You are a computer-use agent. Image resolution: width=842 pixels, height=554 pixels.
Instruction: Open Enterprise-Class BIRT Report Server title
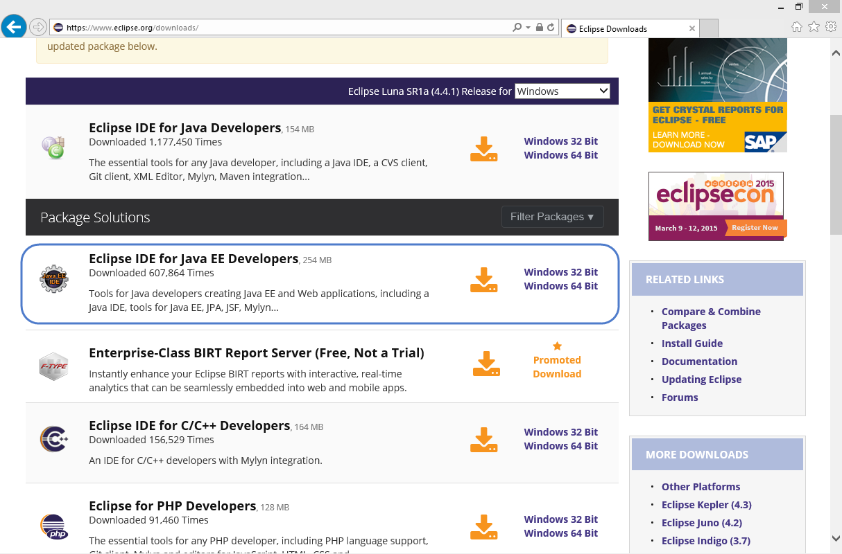[x=257, y=352]
